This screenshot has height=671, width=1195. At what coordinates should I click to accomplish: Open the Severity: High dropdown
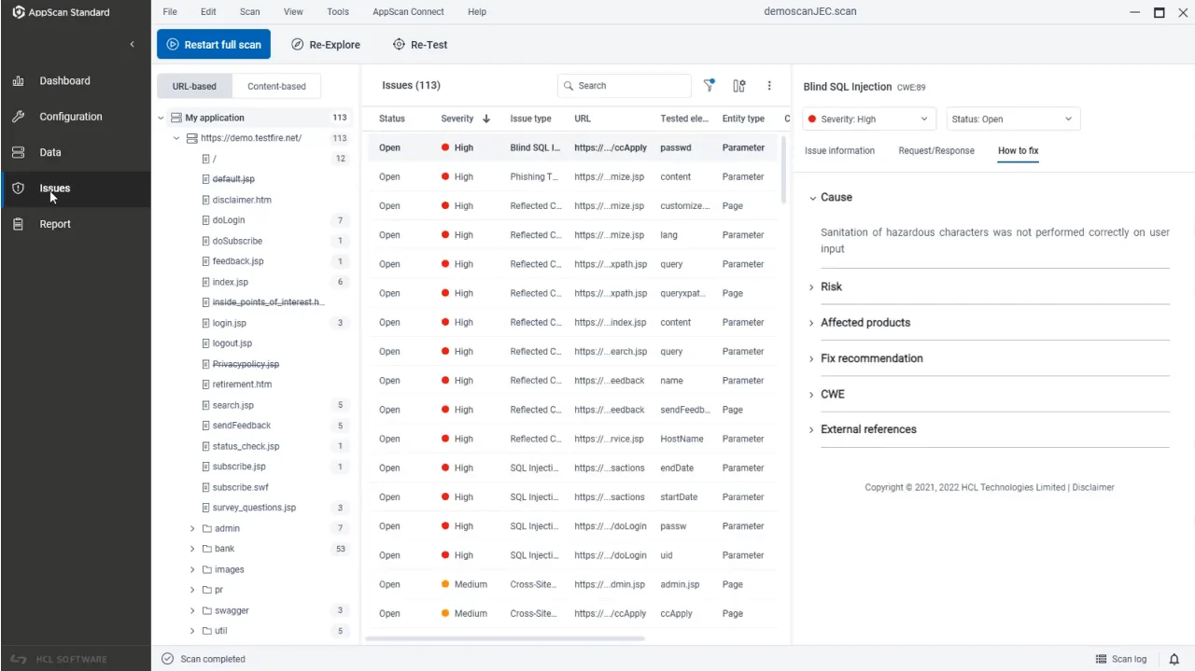(866, 119)
